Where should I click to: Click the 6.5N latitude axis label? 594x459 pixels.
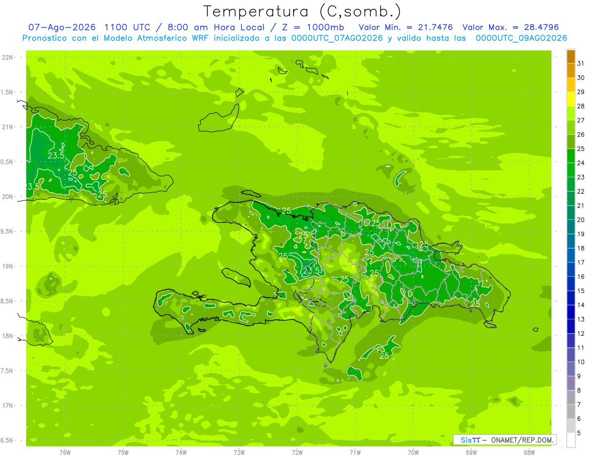point(7,440)
